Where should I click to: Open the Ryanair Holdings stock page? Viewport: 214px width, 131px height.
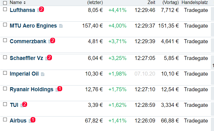pyautogui.click(x=31, y=90)
